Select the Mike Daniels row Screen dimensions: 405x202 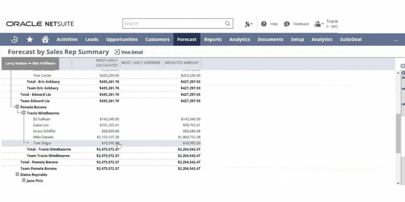tap(101, 137)
